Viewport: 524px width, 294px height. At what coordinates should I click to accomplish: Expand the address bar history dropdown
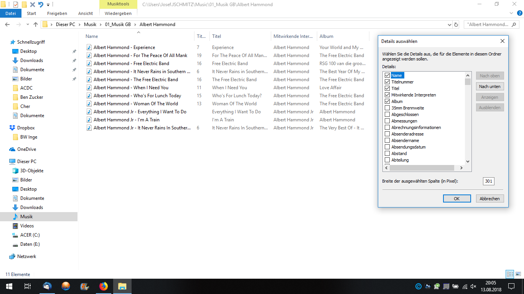[450, 24]
